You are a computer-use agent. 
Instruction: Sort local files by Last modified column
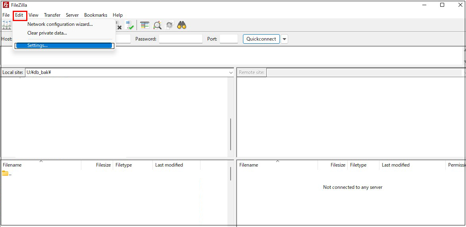pos(177,165)
